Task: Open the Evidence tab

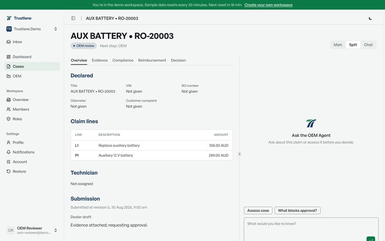Action: pyautogui.click(x=100, y=60)
